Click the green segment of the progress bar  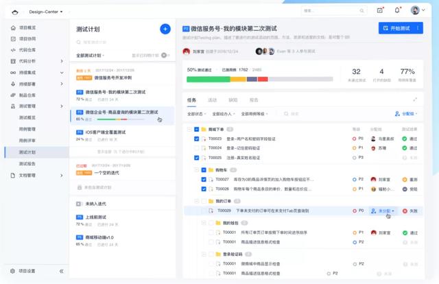click(209, 80)
